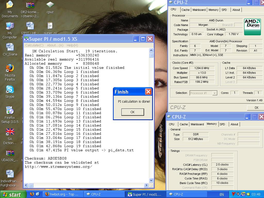264x198 pixels.
Task: Open the CV_Siana Word document
Action: [10, 49]
